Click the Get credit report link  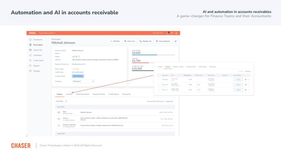tap(78, 72)
